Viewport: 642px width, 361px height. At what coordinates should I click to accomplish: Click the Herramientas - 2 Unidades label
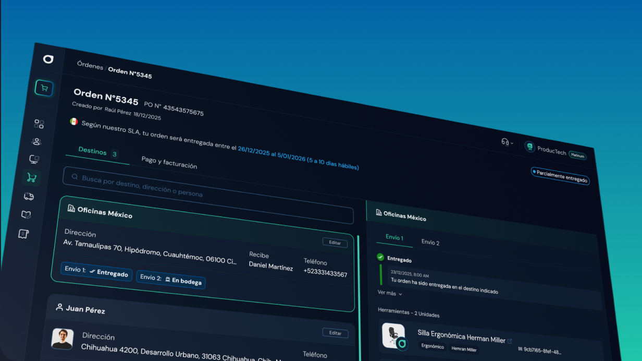pos(409,312)
